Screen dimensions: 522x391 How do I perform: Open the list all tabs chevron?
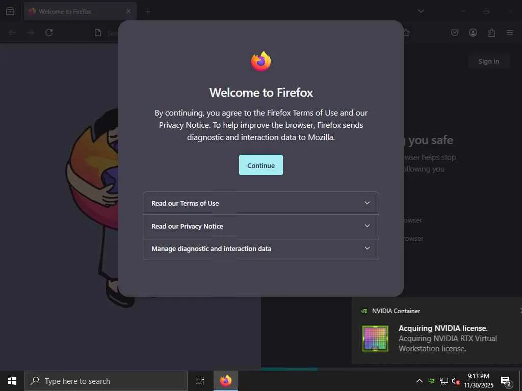(421, 11)
